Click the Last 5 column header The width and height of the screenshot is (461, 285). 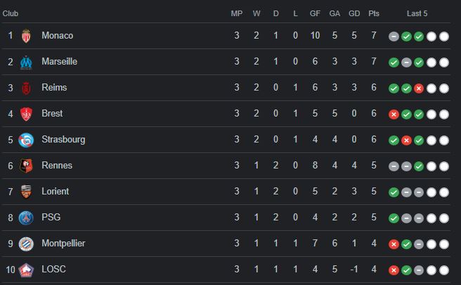417,13
